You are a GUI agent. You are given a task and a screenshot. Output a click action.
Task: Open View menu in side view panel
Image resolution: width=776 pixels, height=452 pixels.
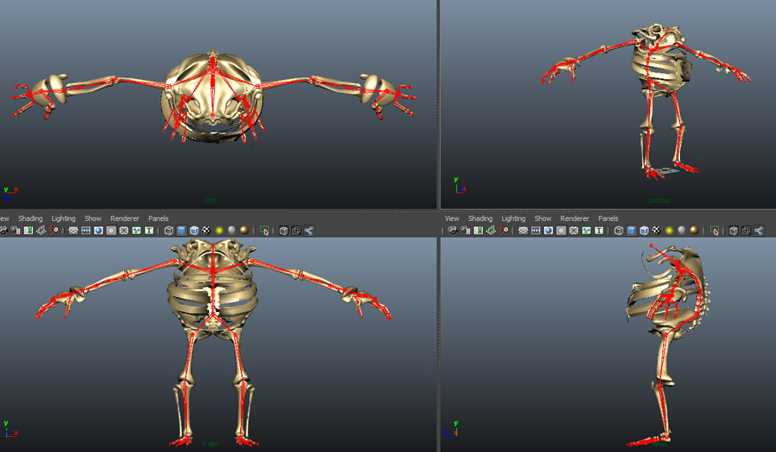coord(452,218)
